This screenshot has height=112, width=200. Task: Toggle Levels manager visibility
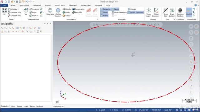click(115, 9)
